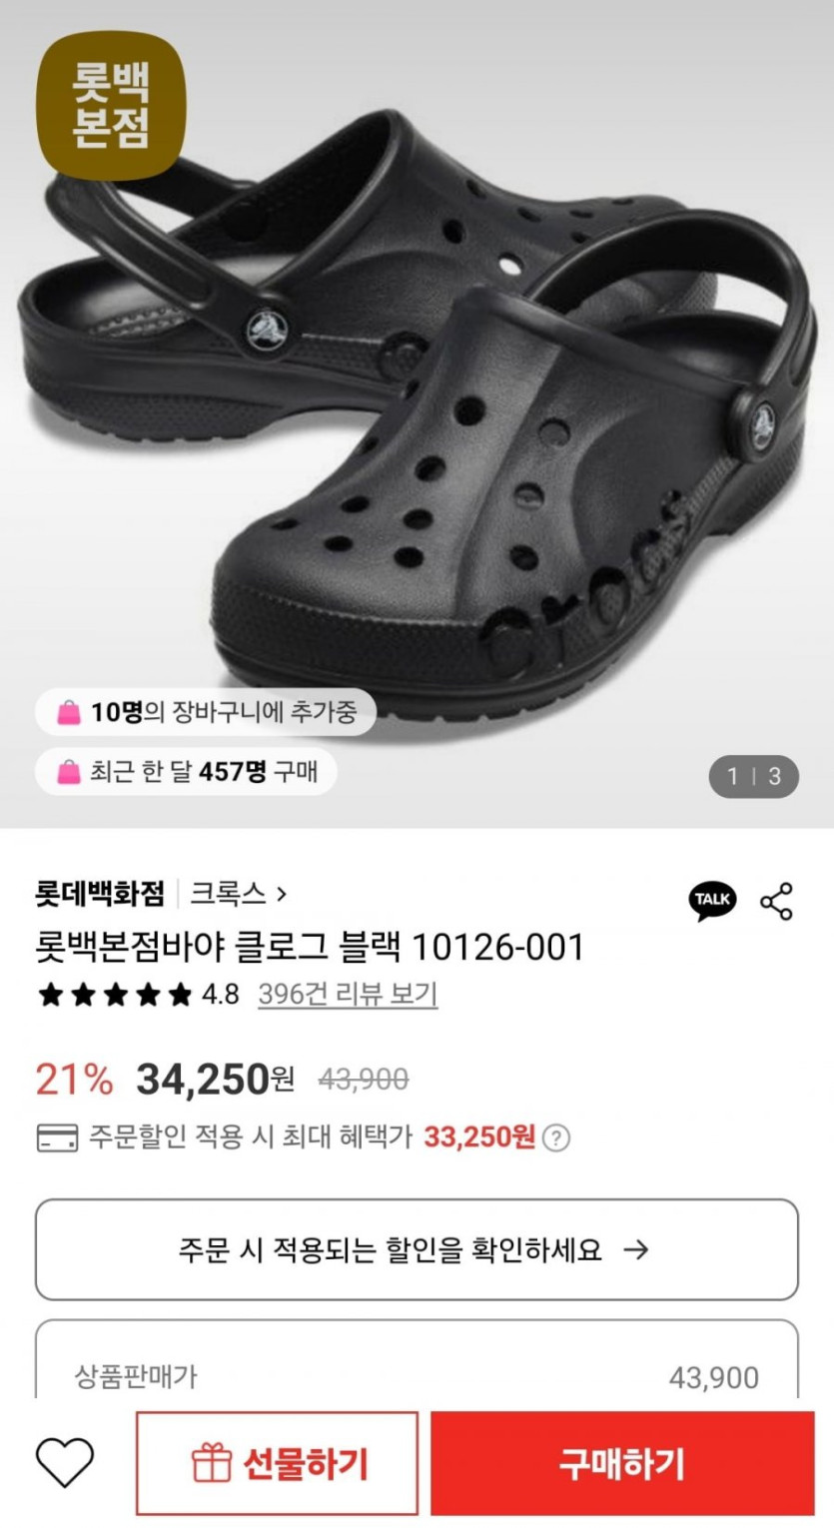Viewport: 834px width, 1528px height.
Task: Tap the share icon
Action: click(776, 901)
